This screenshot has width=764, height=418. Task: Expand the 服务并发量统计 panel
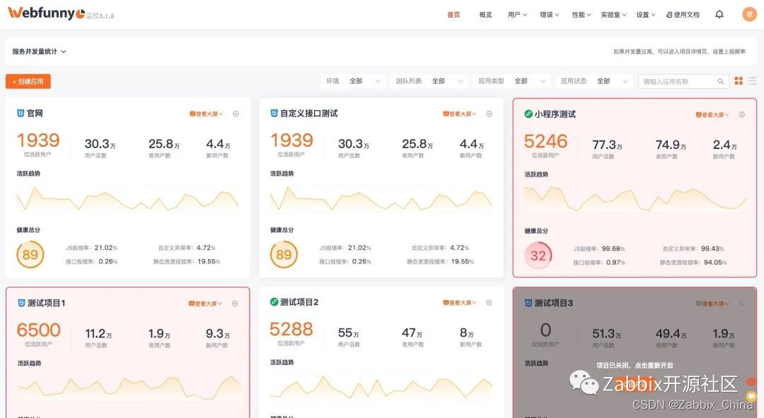coord(39,52)
